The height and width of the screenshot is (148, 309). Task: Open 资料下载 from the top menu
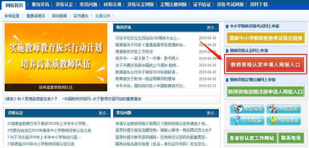point(258,5)
